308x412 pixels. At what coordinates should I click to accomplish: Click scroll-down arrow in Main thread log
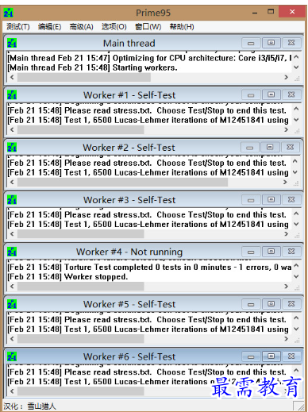[x=296, y=67]
